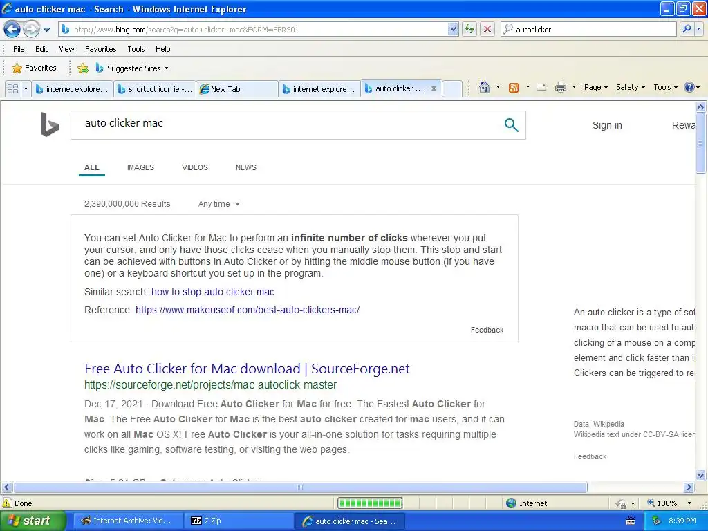Open Quick Tabs grid icon
708x531 pixels.
tap(12, 89)
